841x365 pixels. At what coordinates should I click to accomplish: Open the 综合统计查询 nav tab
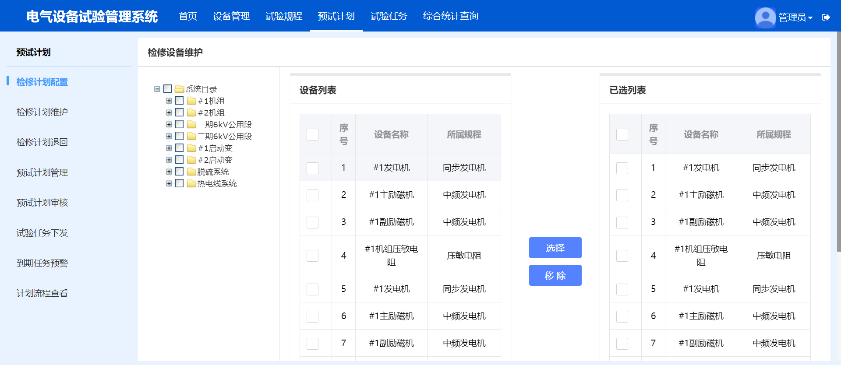pyautogui.click(x=450, y=16)
